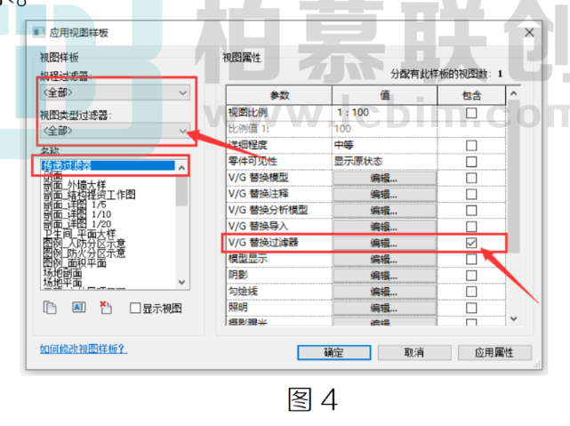Click the 应用属性 button
This screenshot has width=570, height=426.
pos(494,352)
